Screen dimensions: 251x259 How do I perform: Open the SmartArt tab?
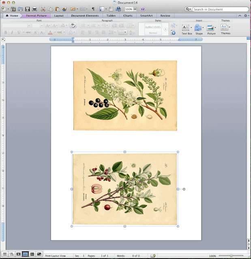[146, 16]
